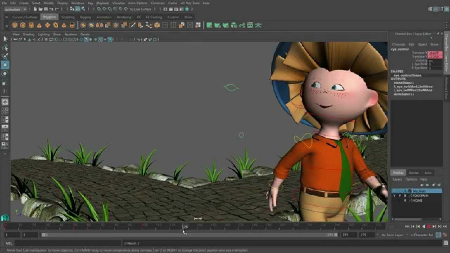Viewport: 450px width, 253px height.
Task: Click the HOME layer color swatch
Action: tap(410, 200)
